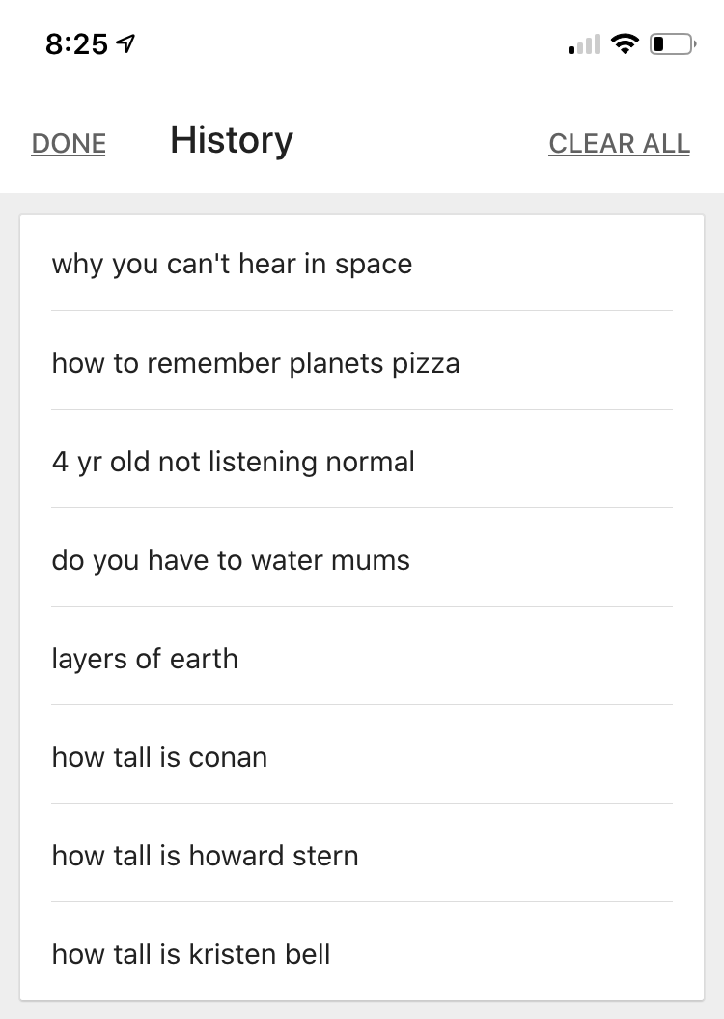Click the word 'space' in first entry

374,265
